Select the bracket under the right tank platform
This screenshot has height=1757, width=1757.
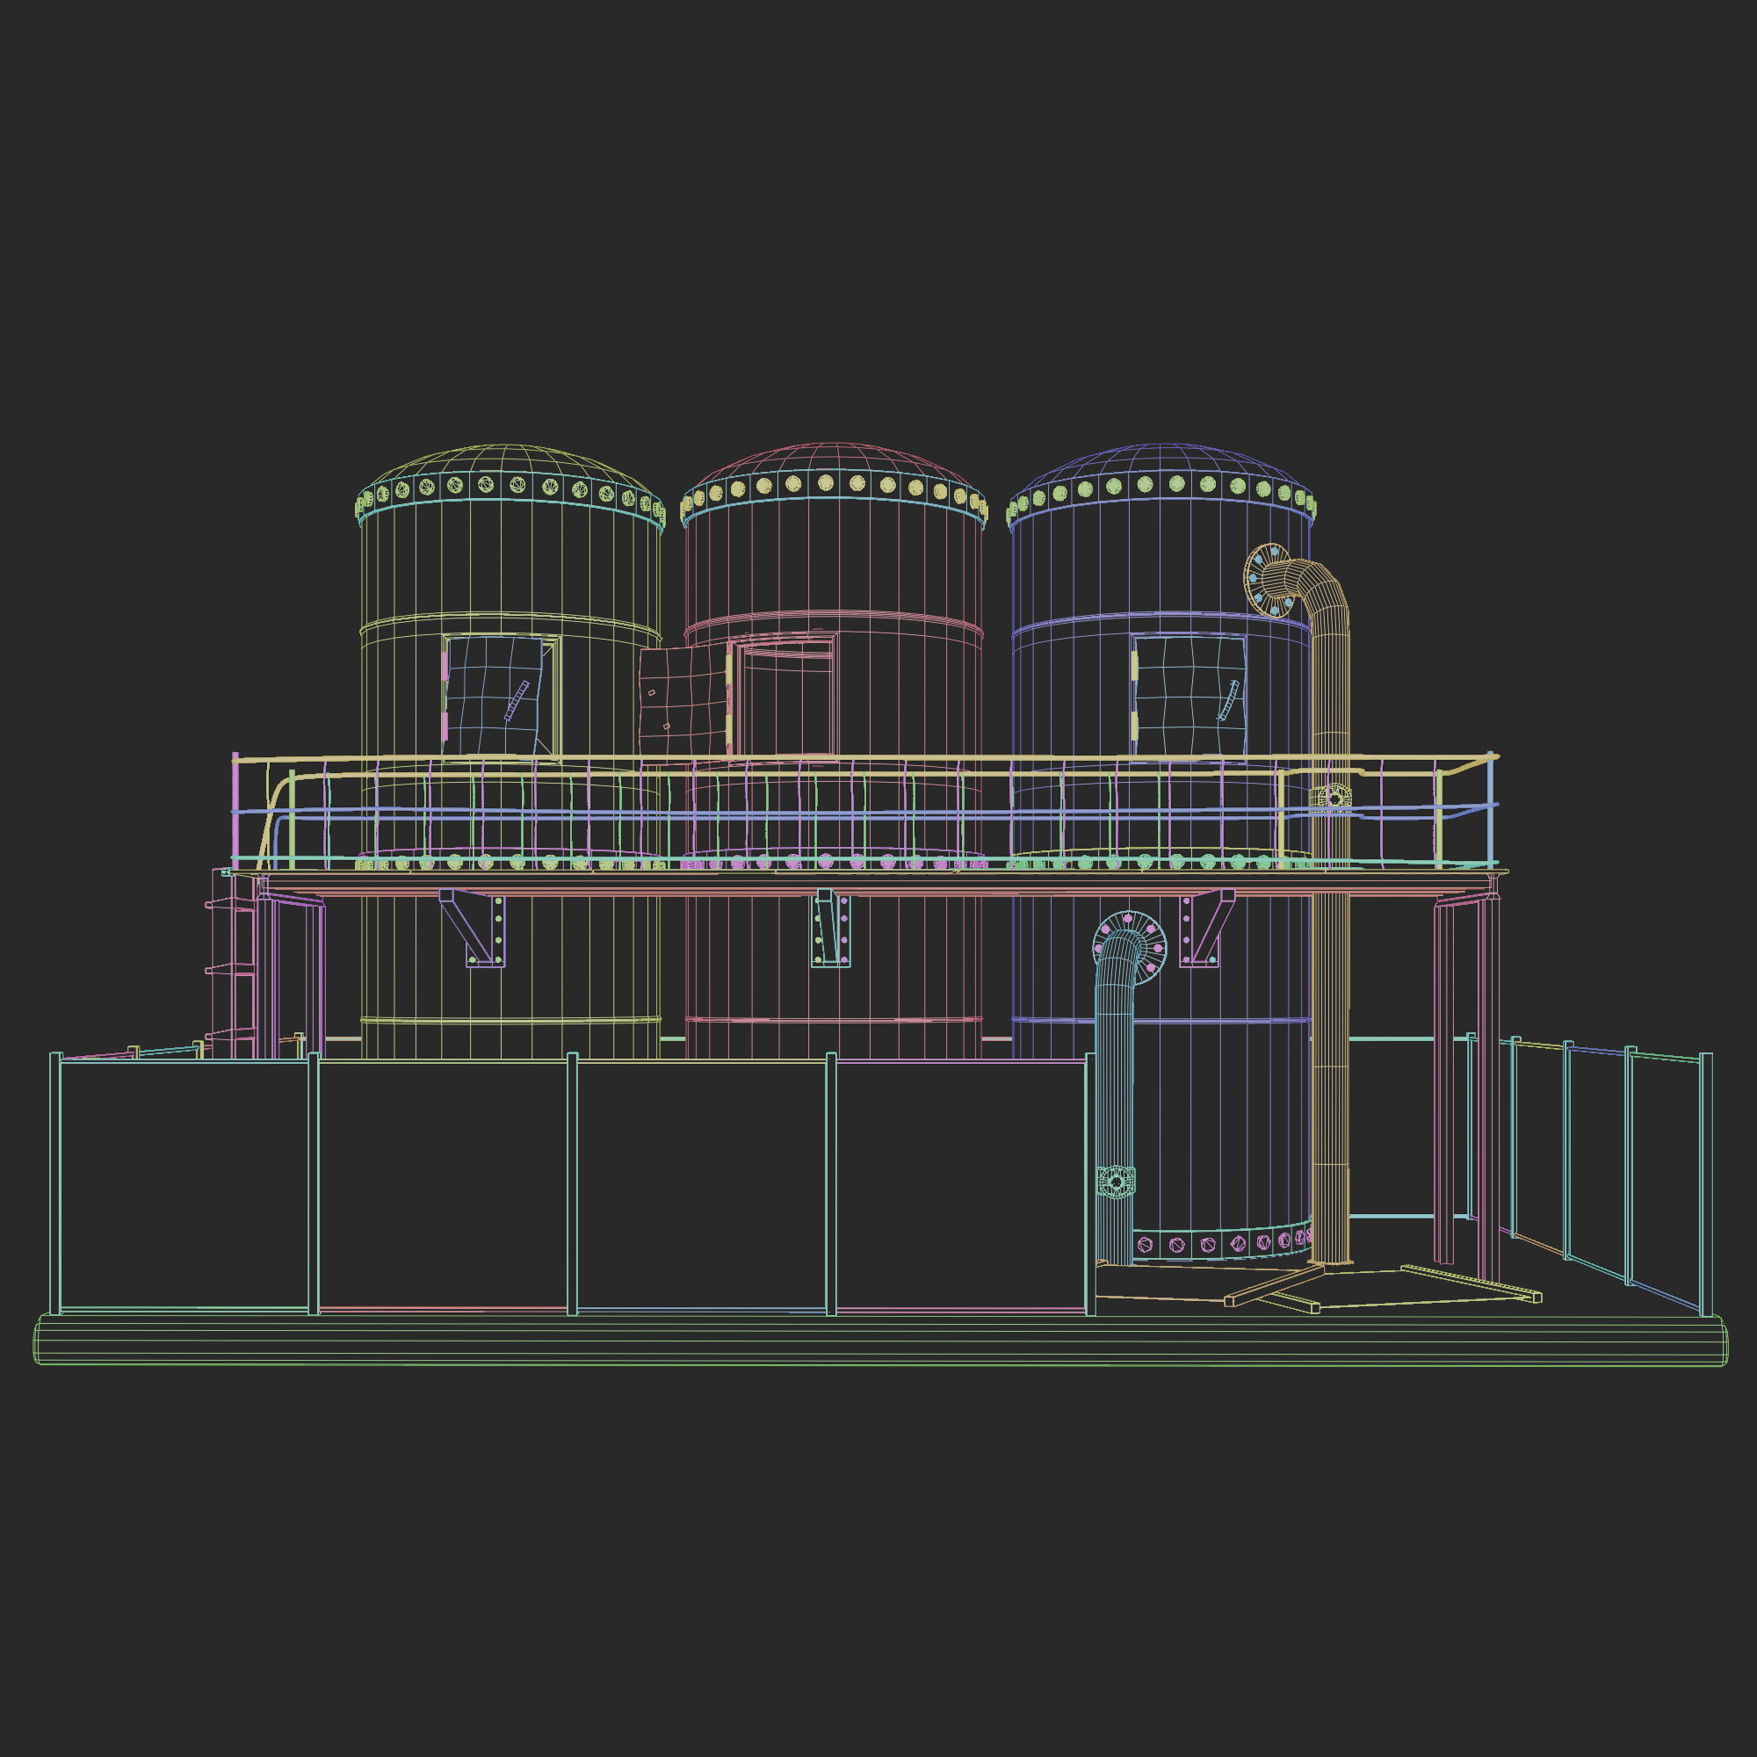click(x=1206, y=928)
